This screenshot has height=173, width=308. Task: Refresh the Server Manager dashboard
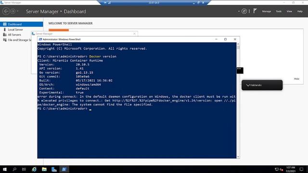(x=244, y=12)
